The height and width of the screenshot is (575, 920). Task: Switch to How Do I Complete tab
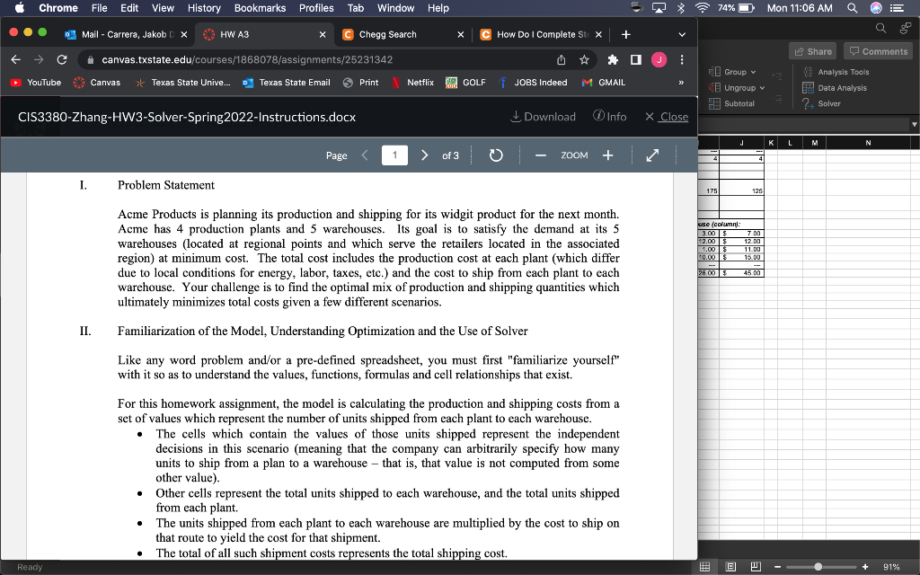541,35
